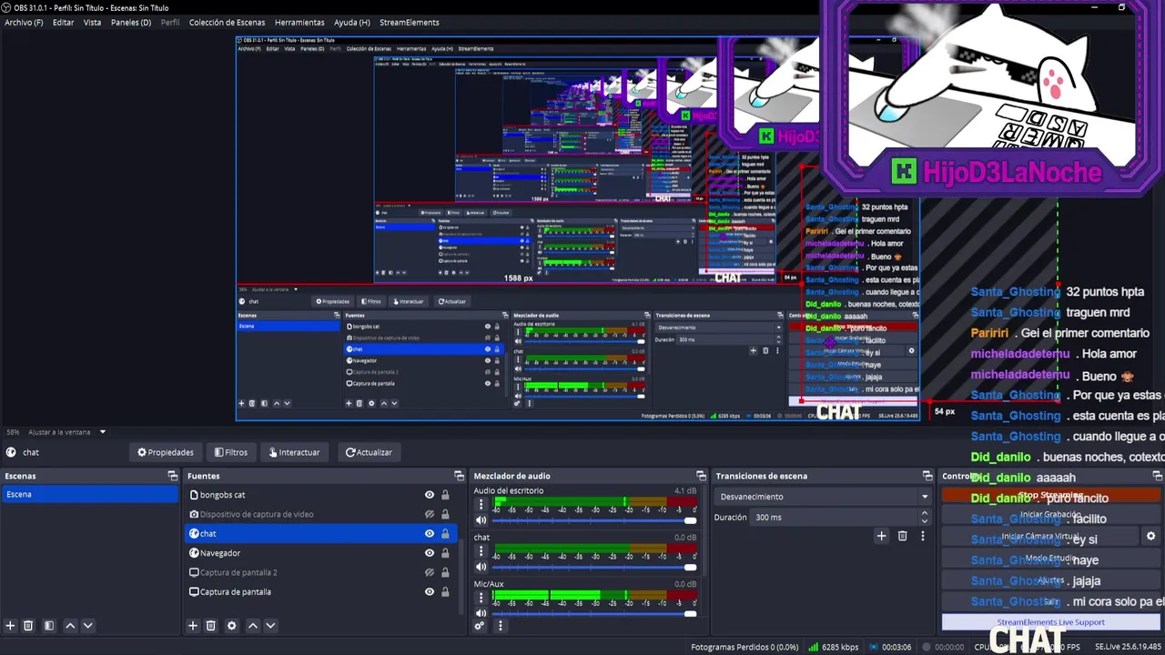Undock the Fuentes panel

(459, 476)
